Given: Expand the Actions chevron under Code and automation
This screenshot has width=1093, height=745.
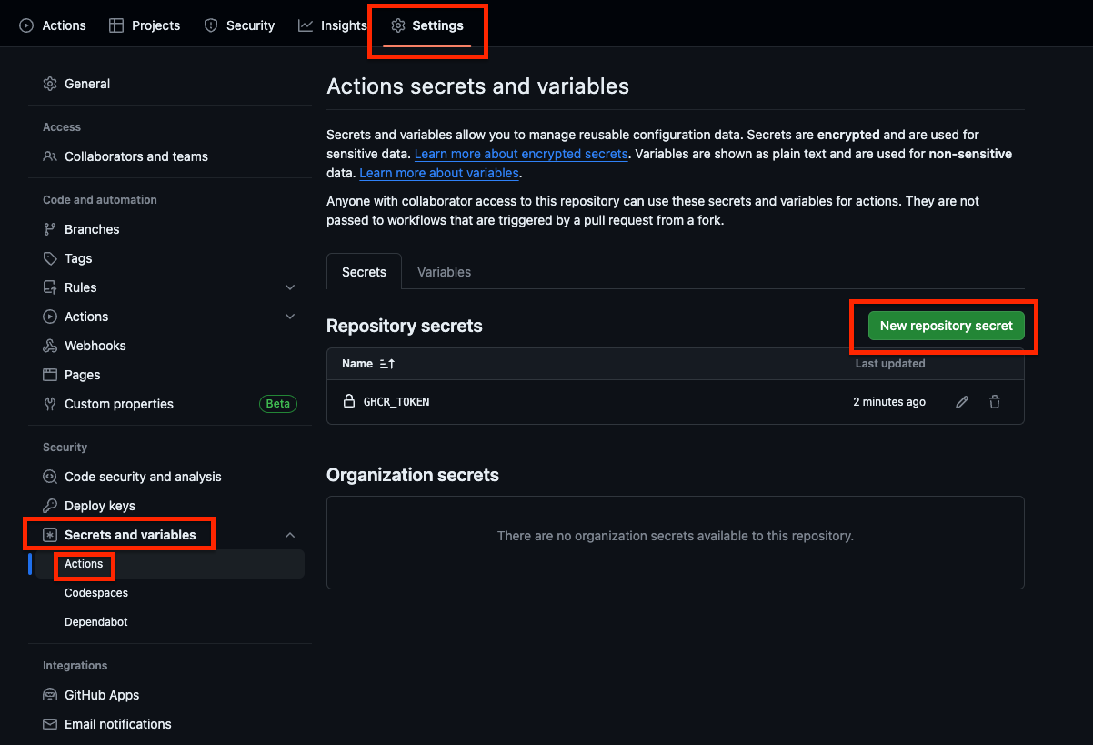Looking at the screenshot, I should [290, 317].
